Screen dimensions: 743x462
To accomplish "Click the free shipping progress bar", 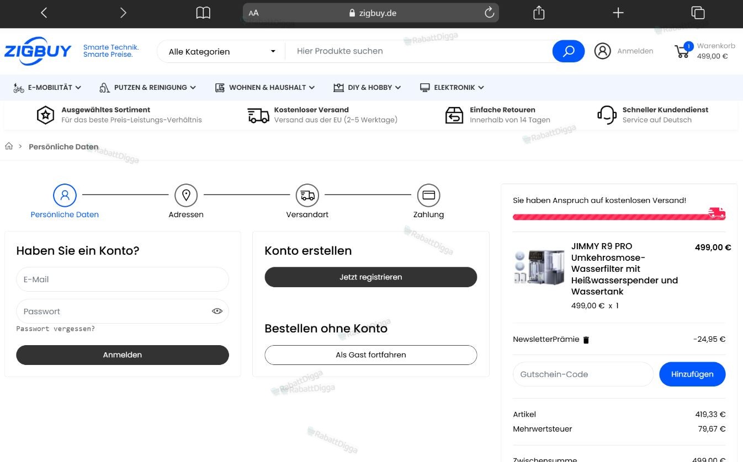I will coord(619,216).
